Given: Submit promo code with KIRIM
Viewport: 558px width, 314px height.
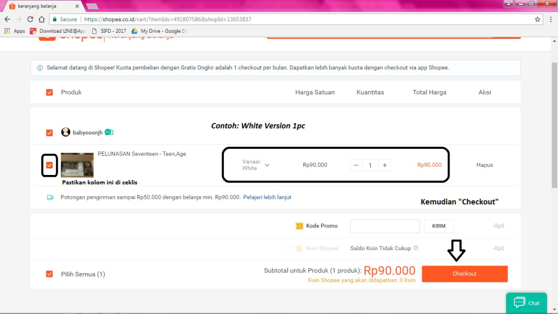Looking at the screenshot, I should 439,226.
